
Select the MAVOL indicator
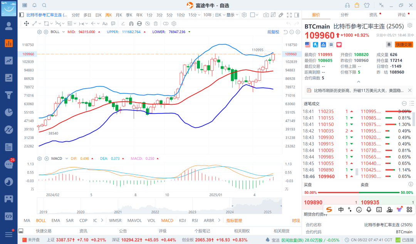click(134, 221)
